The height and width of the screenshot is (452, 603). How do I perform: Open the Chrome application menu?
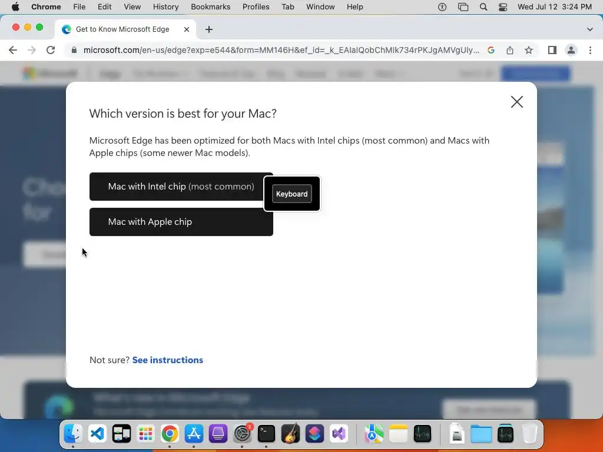pyautogui.click(x=46, y=7)
